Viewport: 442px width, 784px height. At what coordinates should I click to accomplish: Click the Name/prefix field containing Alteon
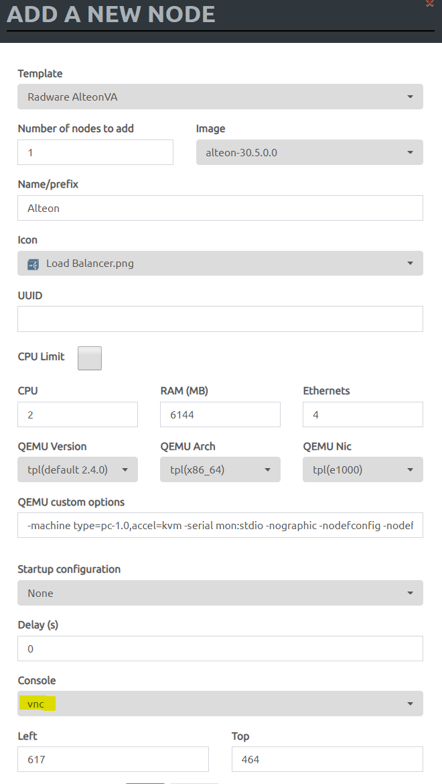point(220,207)
